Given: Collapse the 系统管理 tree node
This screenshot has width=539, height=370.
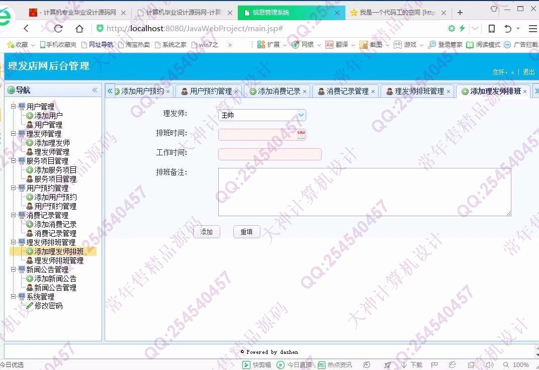Looking at the screenshot, I should (x=13, y=297).
